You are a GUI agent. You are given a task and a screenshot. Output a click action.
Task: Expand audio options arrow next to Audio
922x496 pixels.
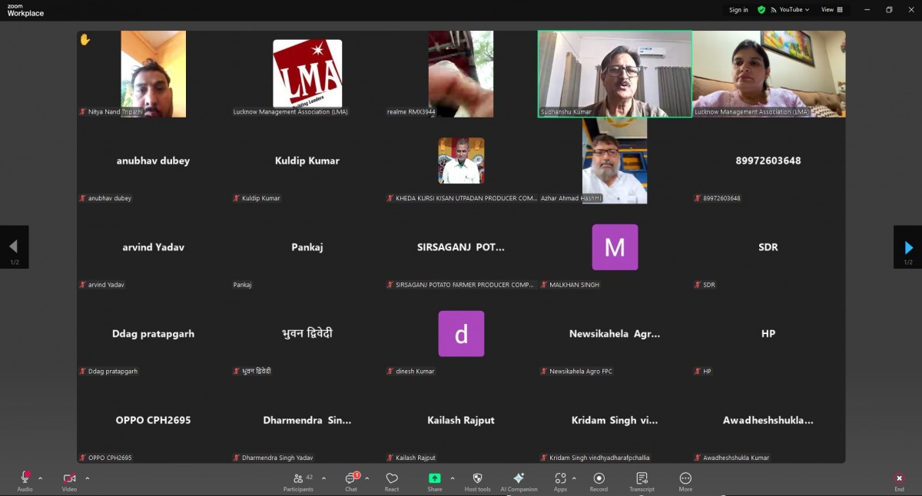(x=41, y=478)
